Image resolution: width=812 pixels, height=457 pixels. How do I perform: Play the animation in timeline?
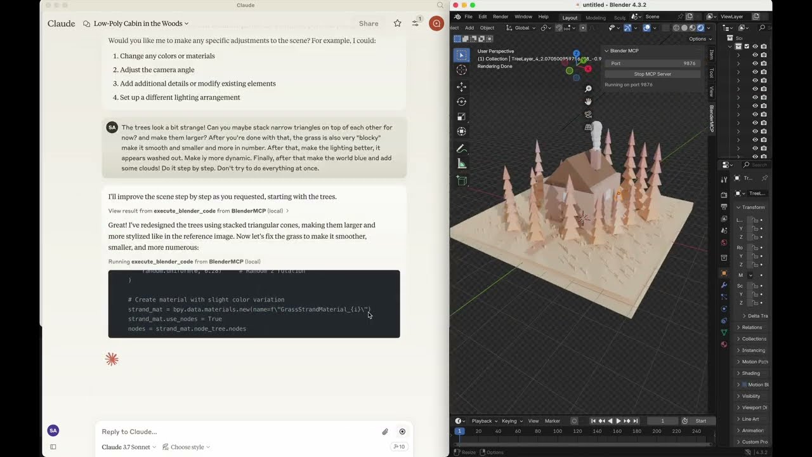[x=619, y=421]
